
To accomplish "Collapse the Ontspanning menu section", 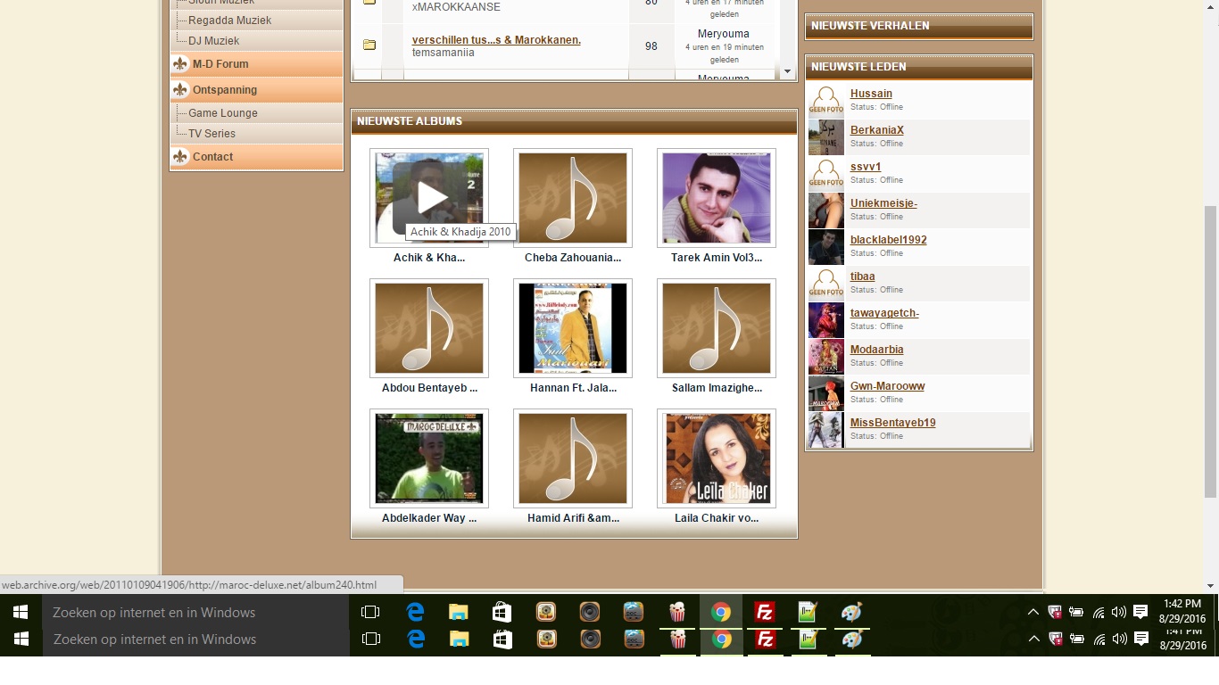I will pyautogui.click(x=224, y=90).
